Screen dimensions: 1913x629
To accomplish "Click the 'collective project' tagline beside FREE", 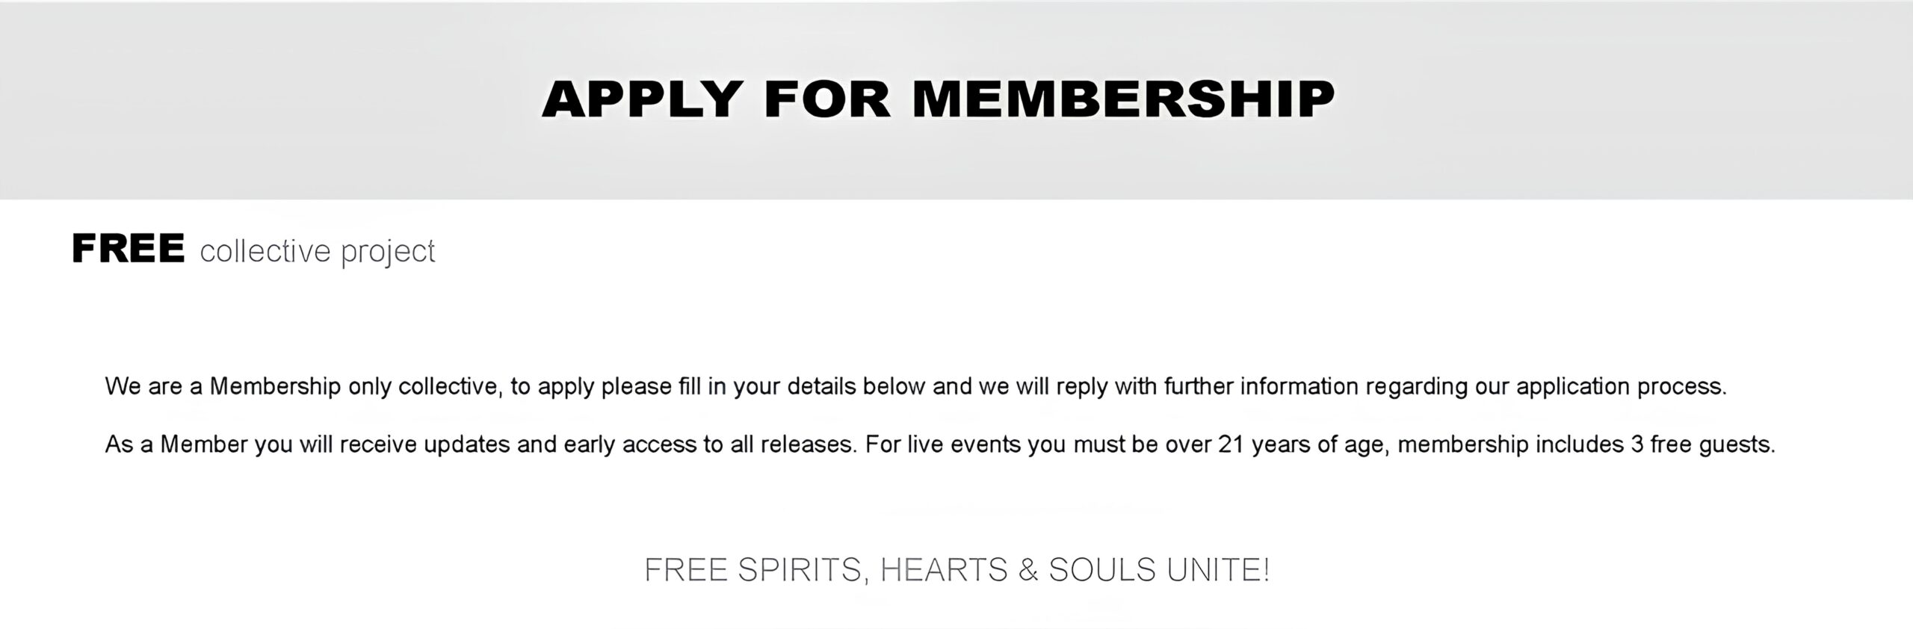I will tap(318, 252).
